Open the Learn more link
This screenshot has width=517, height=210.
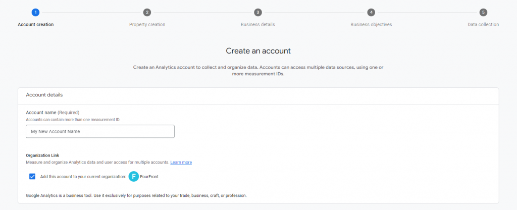coord(181,162)
